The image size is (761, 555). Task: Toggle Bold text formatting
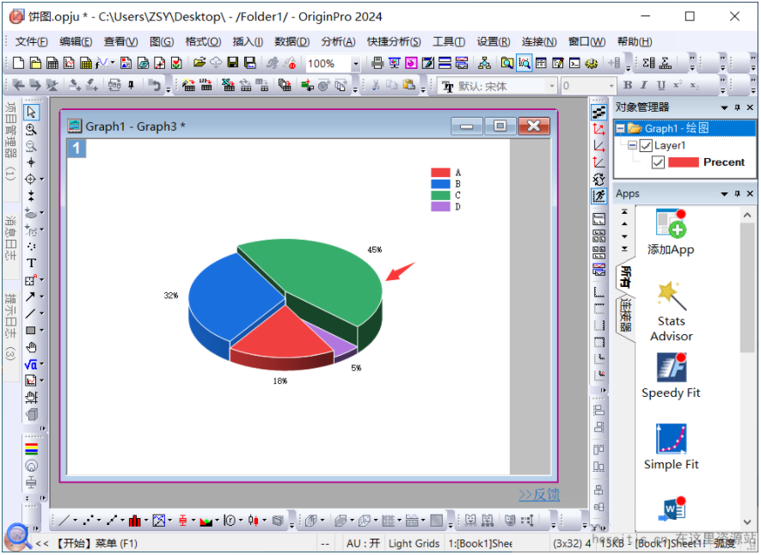tap(628, 85)
